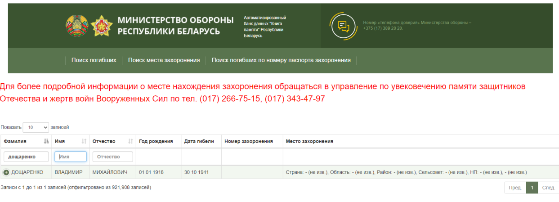Click the Фамилия filter field containing дощаренко
The image size is (559, 202).
(26, 157)
